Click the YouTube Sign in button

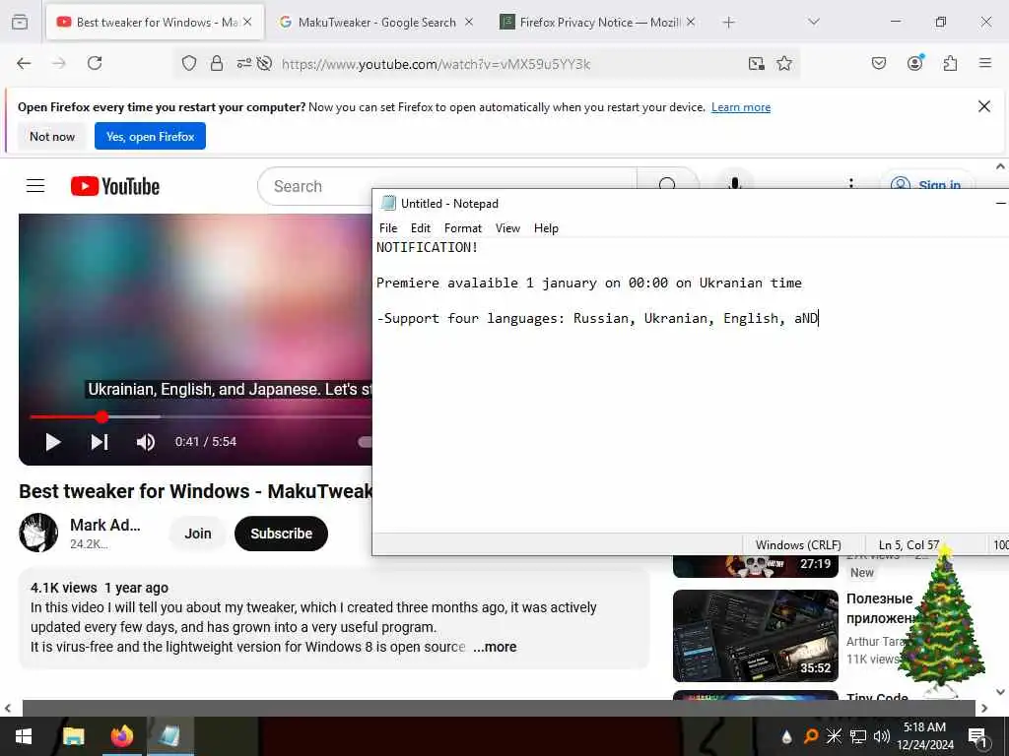926,182
